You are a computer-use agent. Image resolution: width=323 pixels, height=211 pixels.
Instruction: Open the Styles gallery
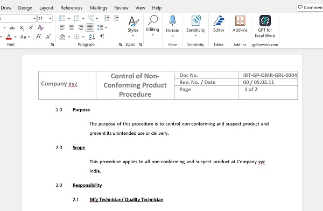click(133, 26)
